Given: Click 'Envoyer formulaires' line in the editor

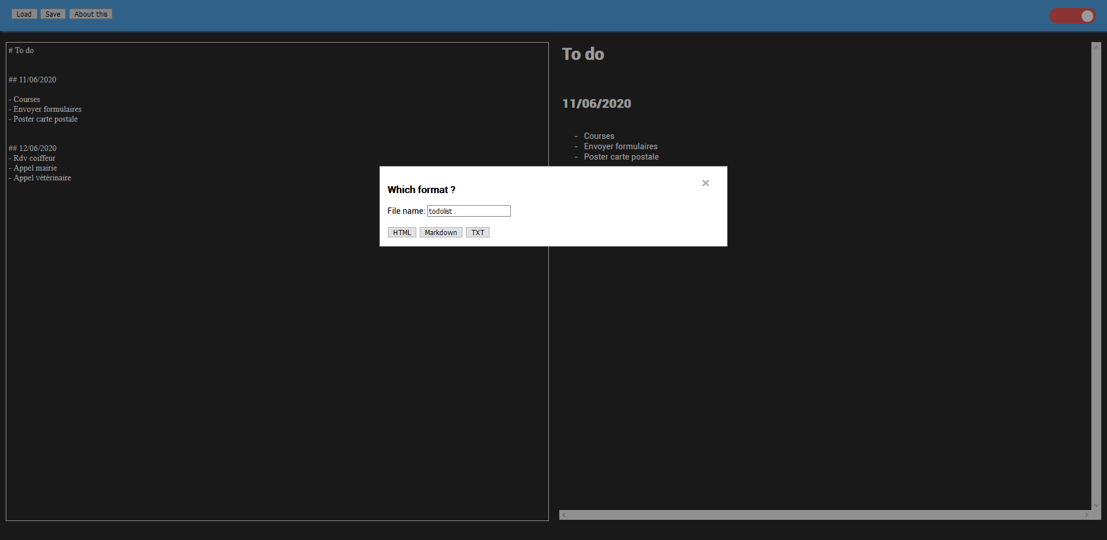Looking at the screenshot, I should coord(47,109).
